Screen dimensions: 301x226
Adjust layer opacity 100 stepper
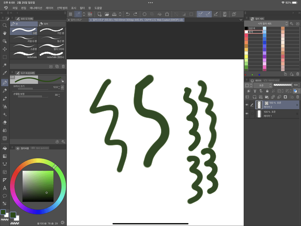pyautogui.click(x=299, y=85)
